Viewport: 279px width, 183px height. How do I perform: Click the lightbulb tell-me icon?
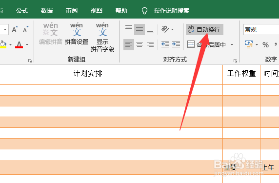tap(144, 11)
